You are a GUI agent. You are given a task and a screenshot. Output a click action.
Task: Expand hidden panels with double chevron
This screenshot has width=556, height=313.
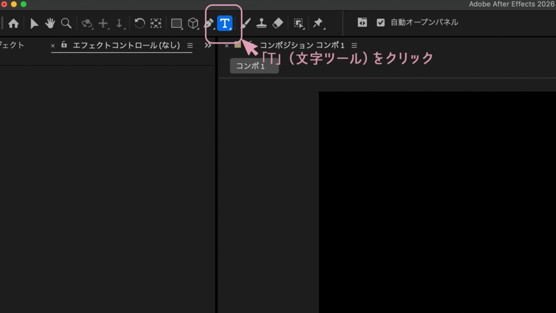coord(208,46)
